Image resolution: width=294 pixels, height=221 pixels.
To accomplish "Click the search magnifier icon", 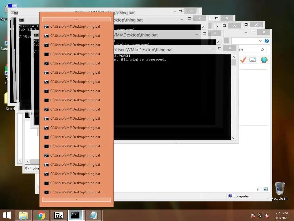I will pos(262,50).
